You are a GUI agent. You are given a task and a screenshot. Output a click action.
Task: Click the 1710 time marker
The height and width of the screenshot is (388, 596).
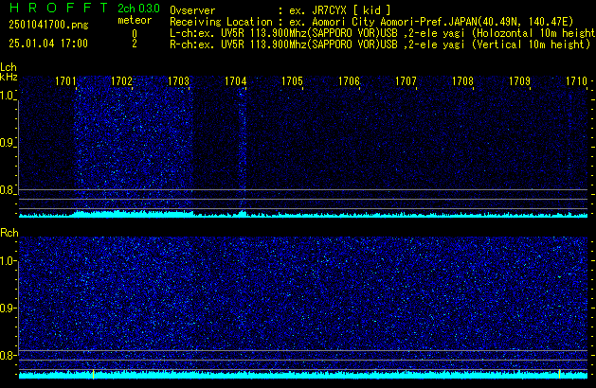coord(577,81)
